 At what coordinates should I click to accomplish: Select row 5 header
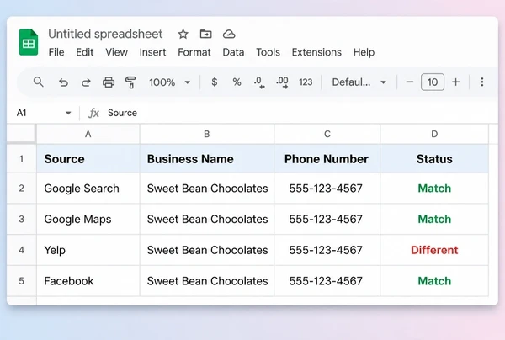click(21, 281)
